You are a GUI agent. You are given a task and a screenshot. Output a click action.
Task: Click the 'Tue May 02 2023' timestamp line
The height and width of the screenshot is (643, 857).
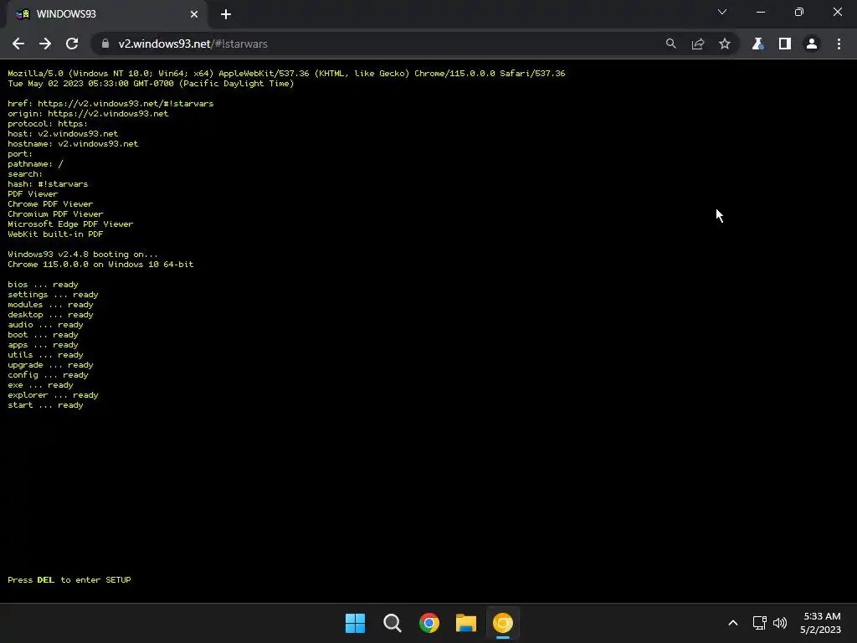(x=151, y=84)
